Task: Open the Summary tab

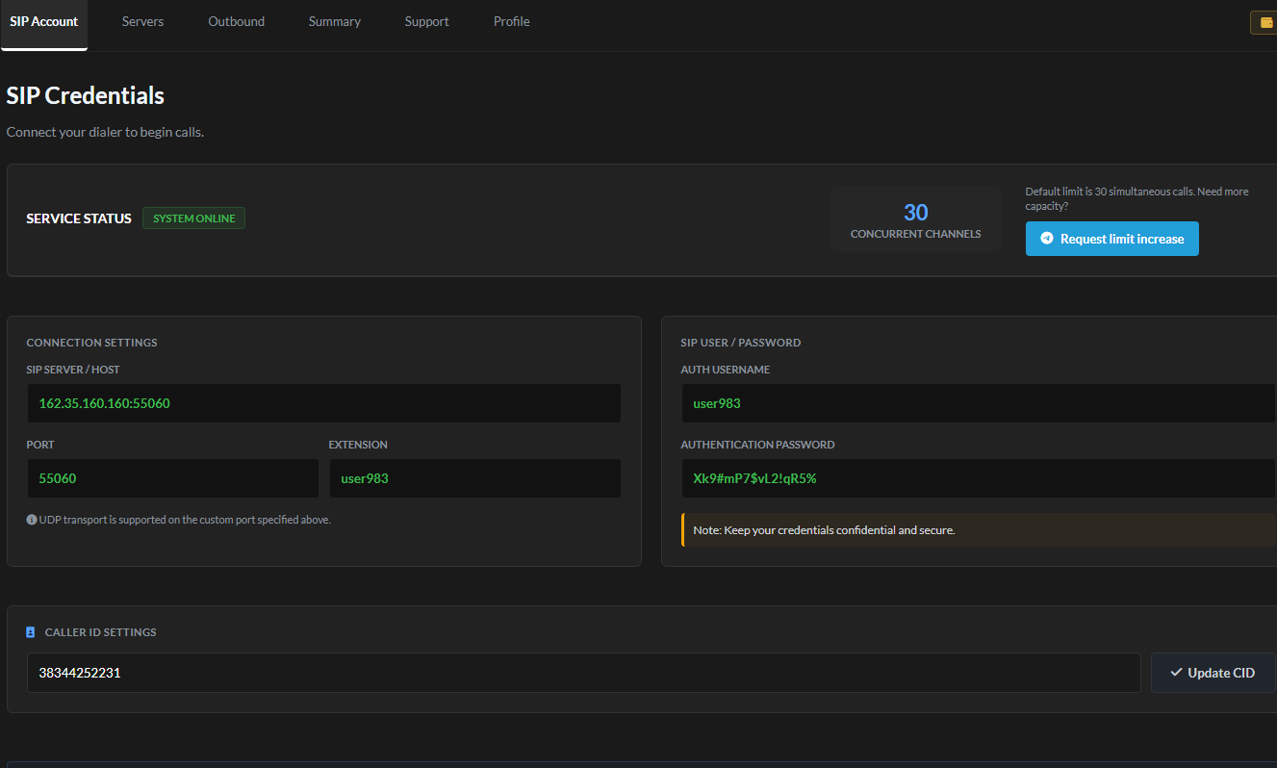Action: coord(335,22)
